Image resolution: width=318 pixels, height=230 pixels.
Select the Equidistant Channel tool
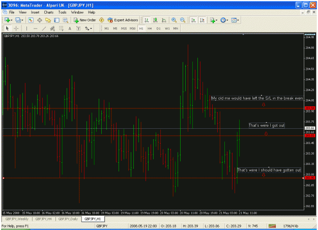[52, 28]
